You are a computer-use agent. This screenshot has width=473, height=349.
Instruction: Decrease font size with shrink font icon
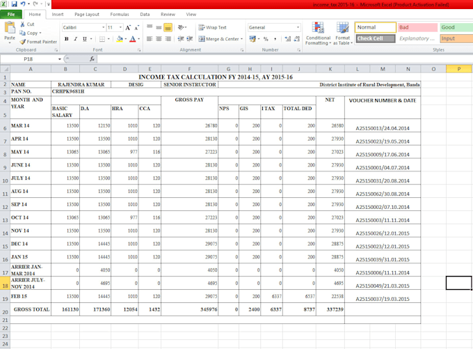[x=136, y=27]
